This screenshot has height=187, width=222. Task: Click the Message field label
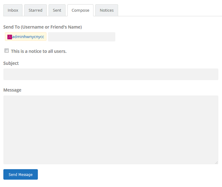click(12, 90)
